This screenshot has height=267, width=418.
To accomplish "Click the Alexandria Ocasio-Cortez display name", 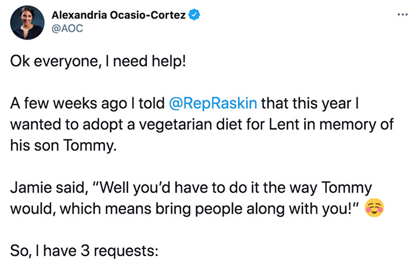I will pos(118,15).
